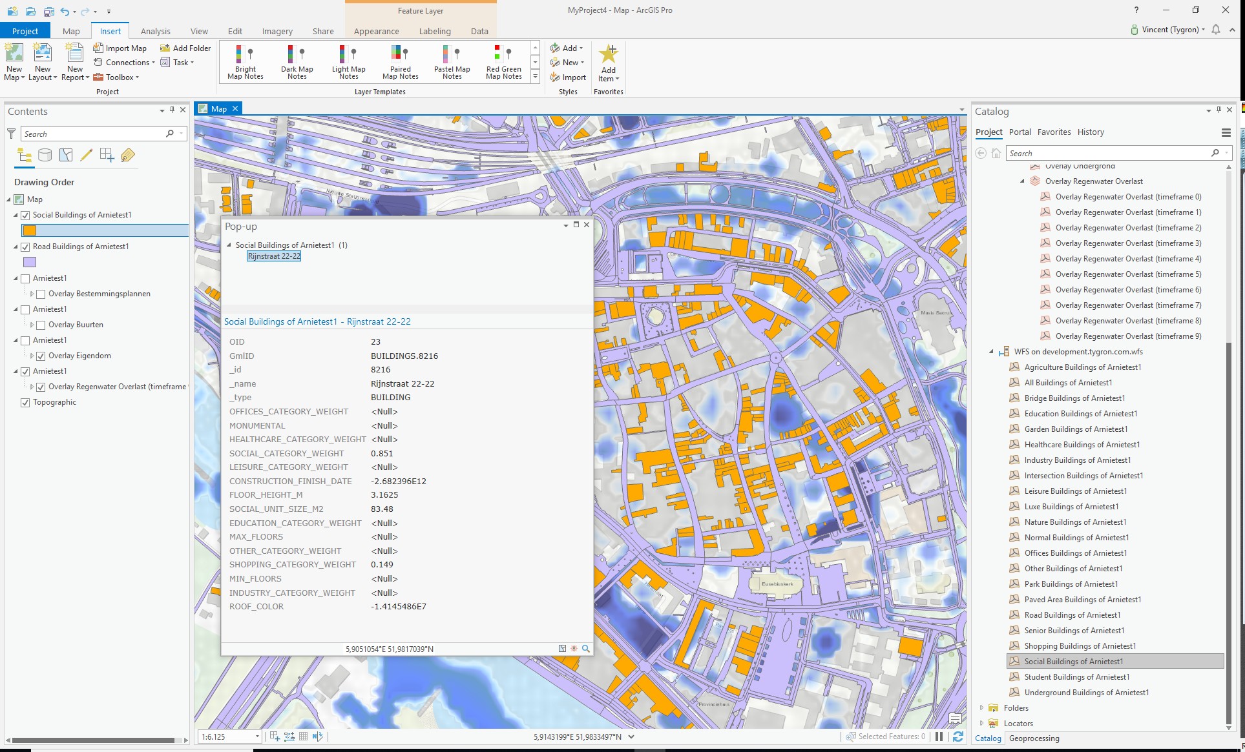Viewport: 1245px width, 752px height.
Task: Select Bright Map Notes layer template
Action: pos(246,62)
